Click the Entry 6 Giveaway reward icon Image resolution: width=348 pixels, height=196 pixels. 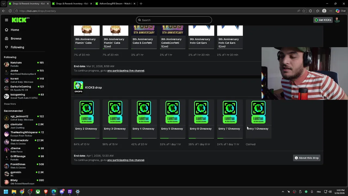pyautogui.click(x=201, y=112)
